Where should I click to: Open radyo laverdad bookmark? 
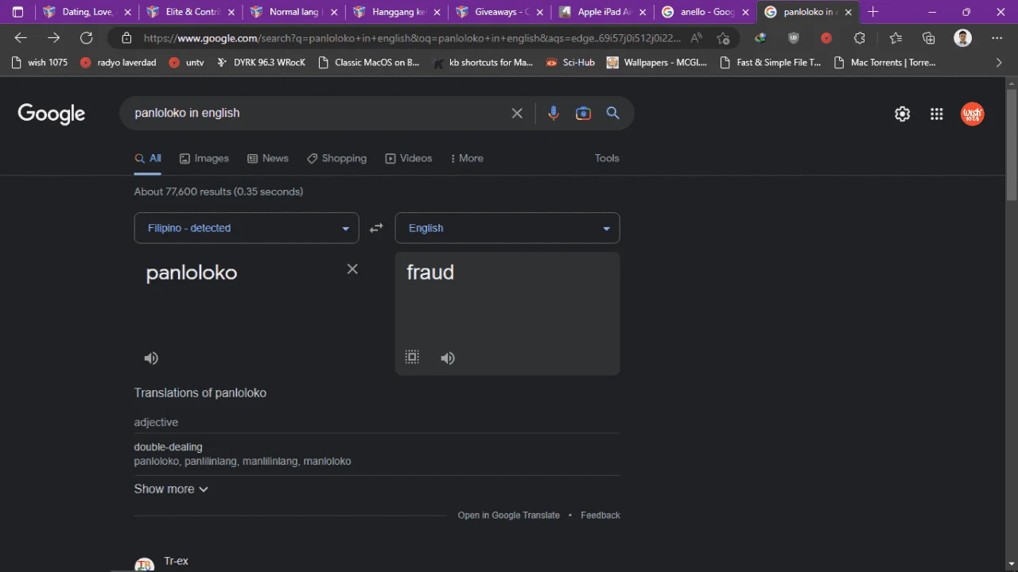tap(119, 62)
